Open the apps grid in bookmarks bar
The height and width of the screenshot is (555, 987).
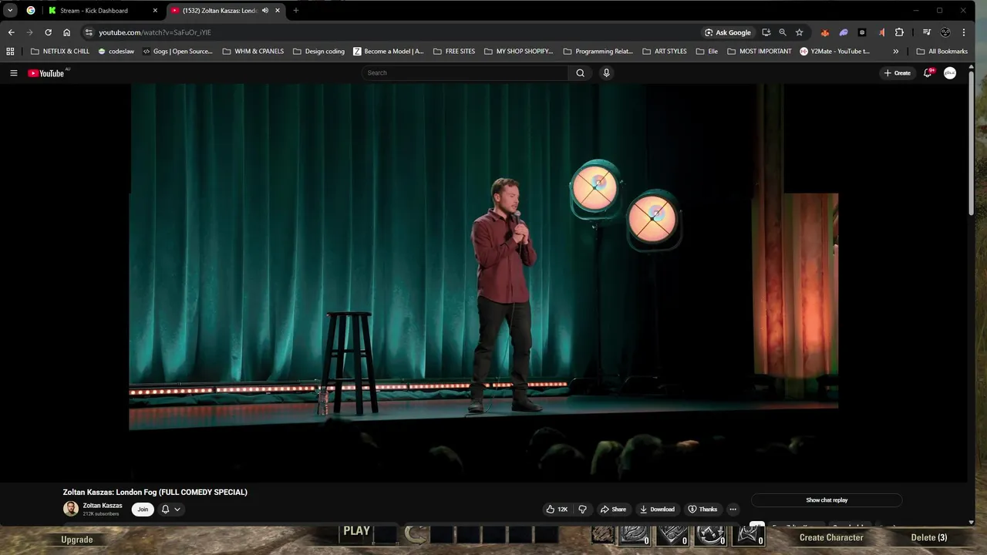tap(10, 52)
